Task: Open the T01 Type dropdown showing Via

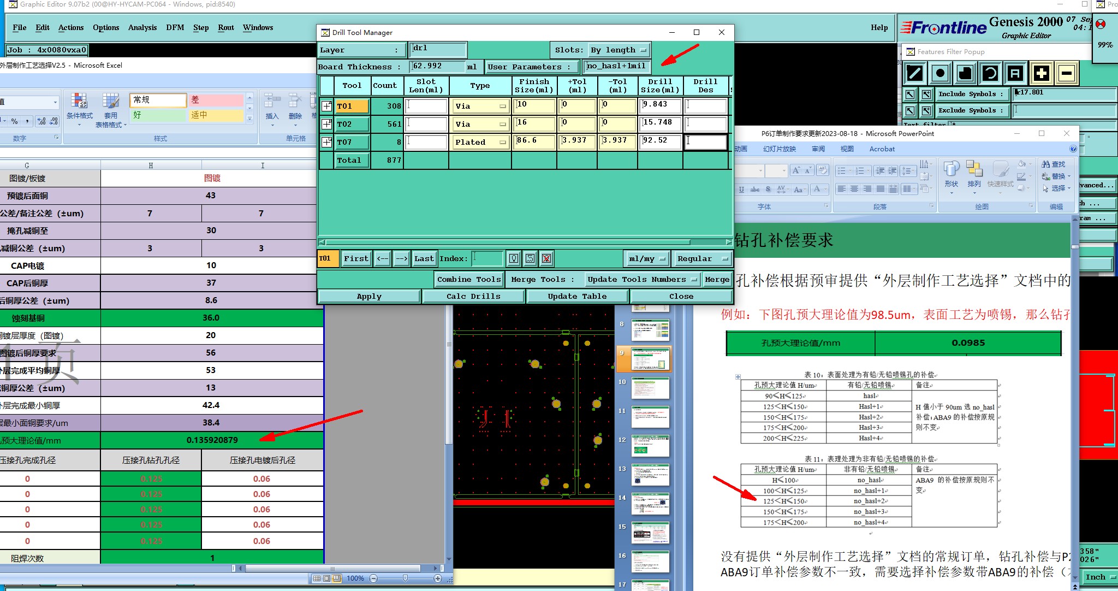Action: point(480,106)
